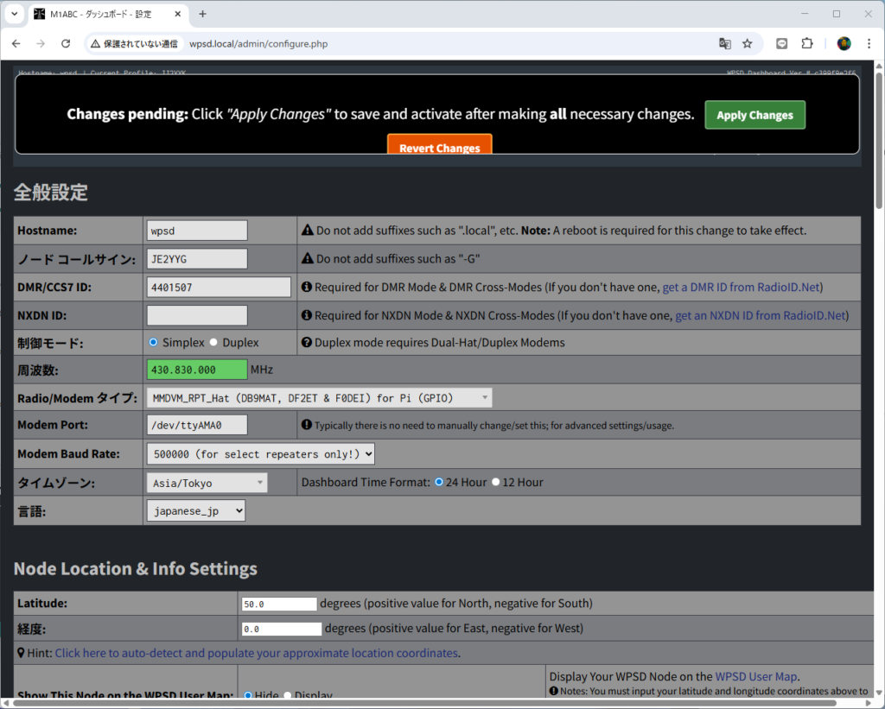Open the get a DMR ID link
Viewport: 885px width, 709px height.
click(741, 288)
